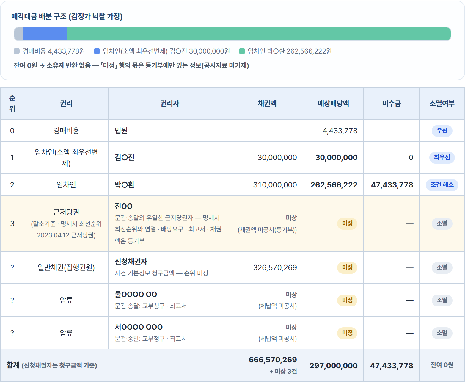465x382 pixels.
Task: Click the 일반채권(집행권원) cell
Action: pyautogui.click(x=66, y=267)
